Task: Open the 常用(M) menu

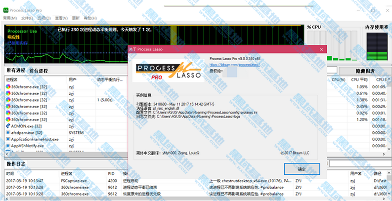Action: [10, 18]
